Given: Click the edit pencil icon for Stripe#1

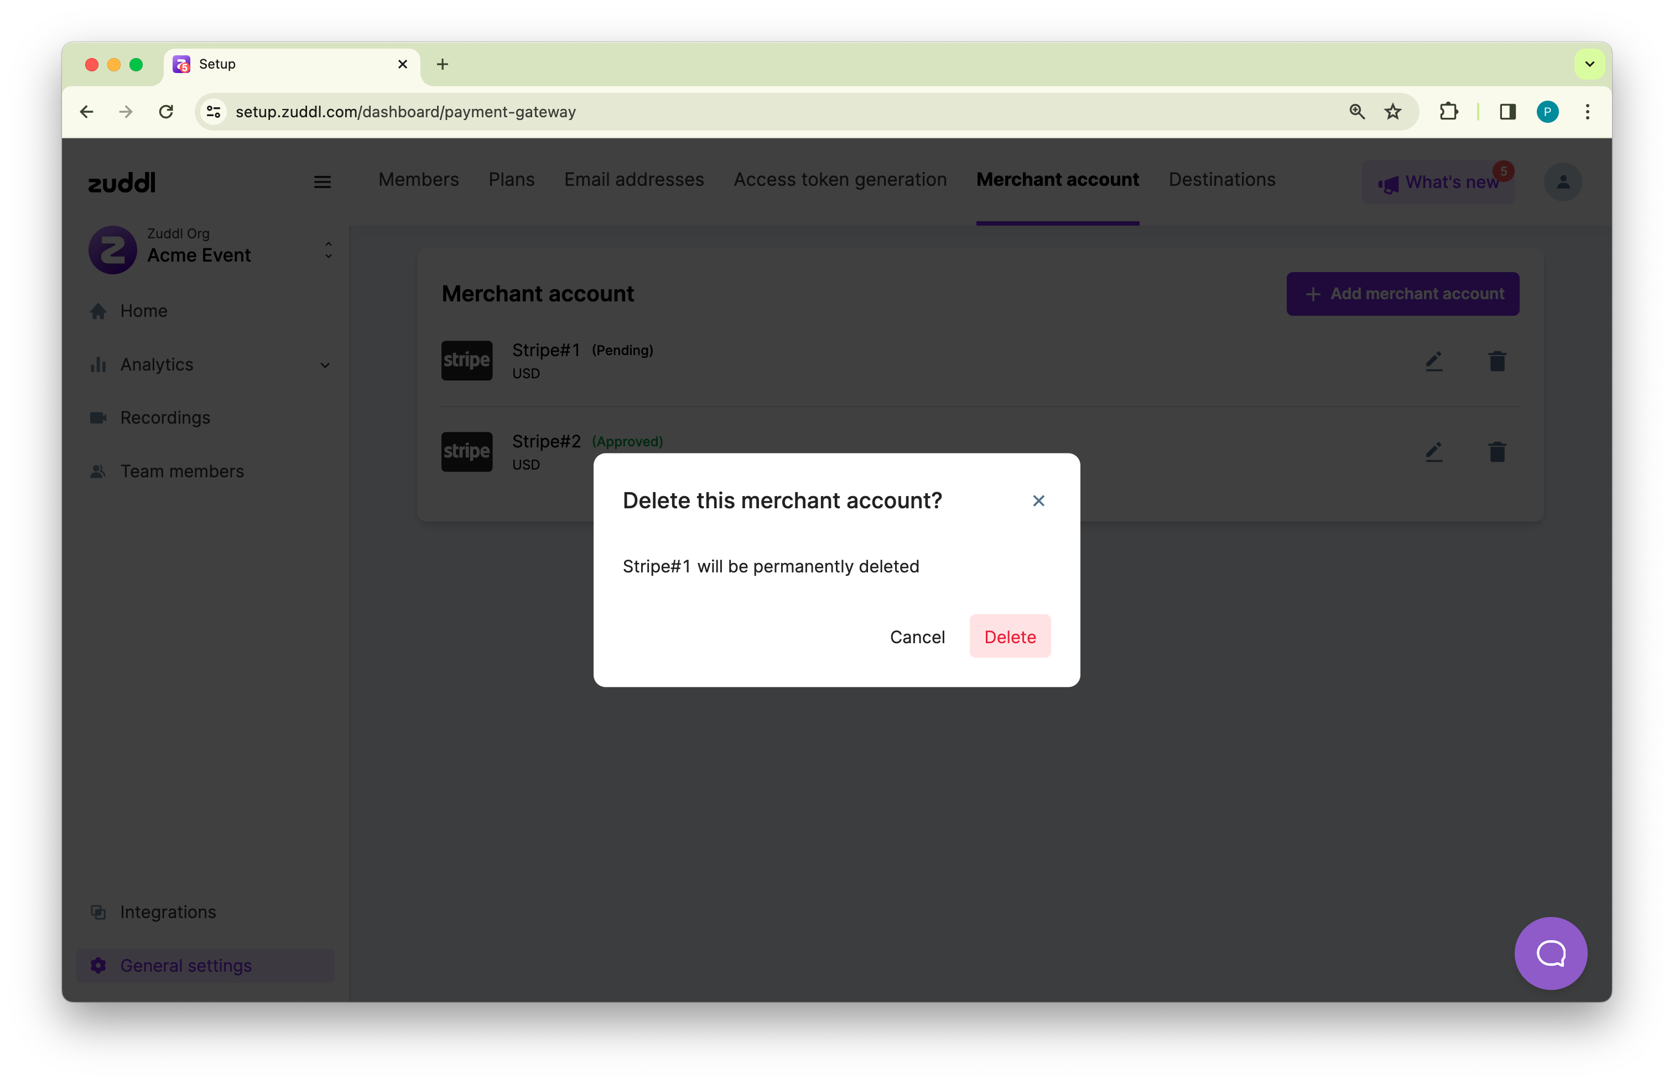Looking at the screenshot, I should (x=1433, y=361).
